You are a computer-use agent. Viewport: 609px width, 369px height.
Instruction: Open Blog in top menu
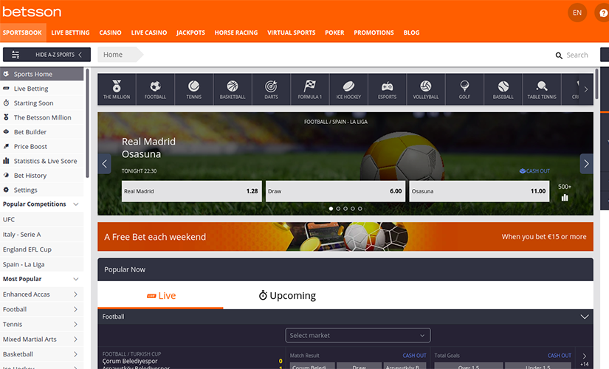tap(411, 32)
